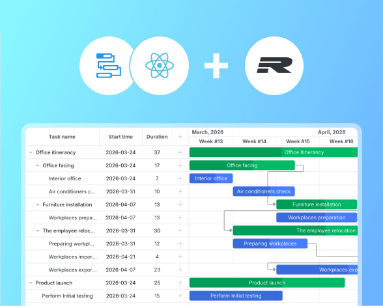Collapse the Furniture installation tree node

tap(37, 204)
